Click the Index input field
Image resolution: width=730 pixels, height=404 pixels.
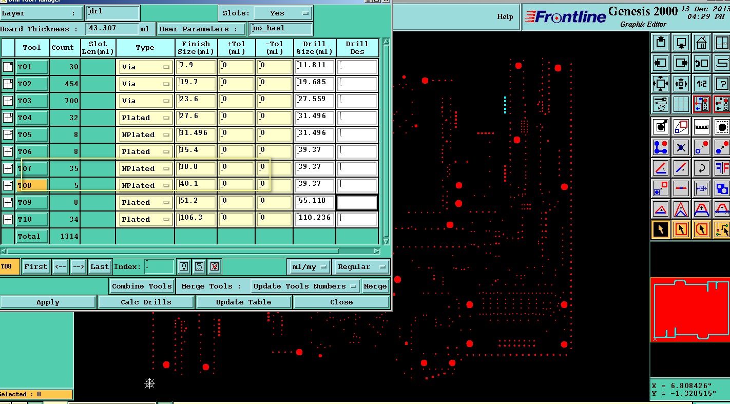point(160,266)
